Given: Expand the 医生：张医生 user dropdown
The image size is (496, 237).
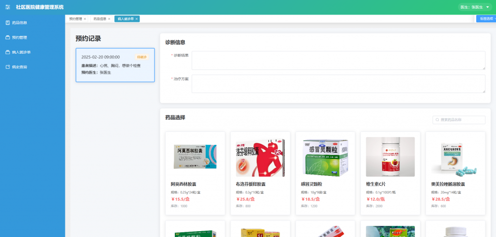Looking at the screenshot, I should pos(475,7).
